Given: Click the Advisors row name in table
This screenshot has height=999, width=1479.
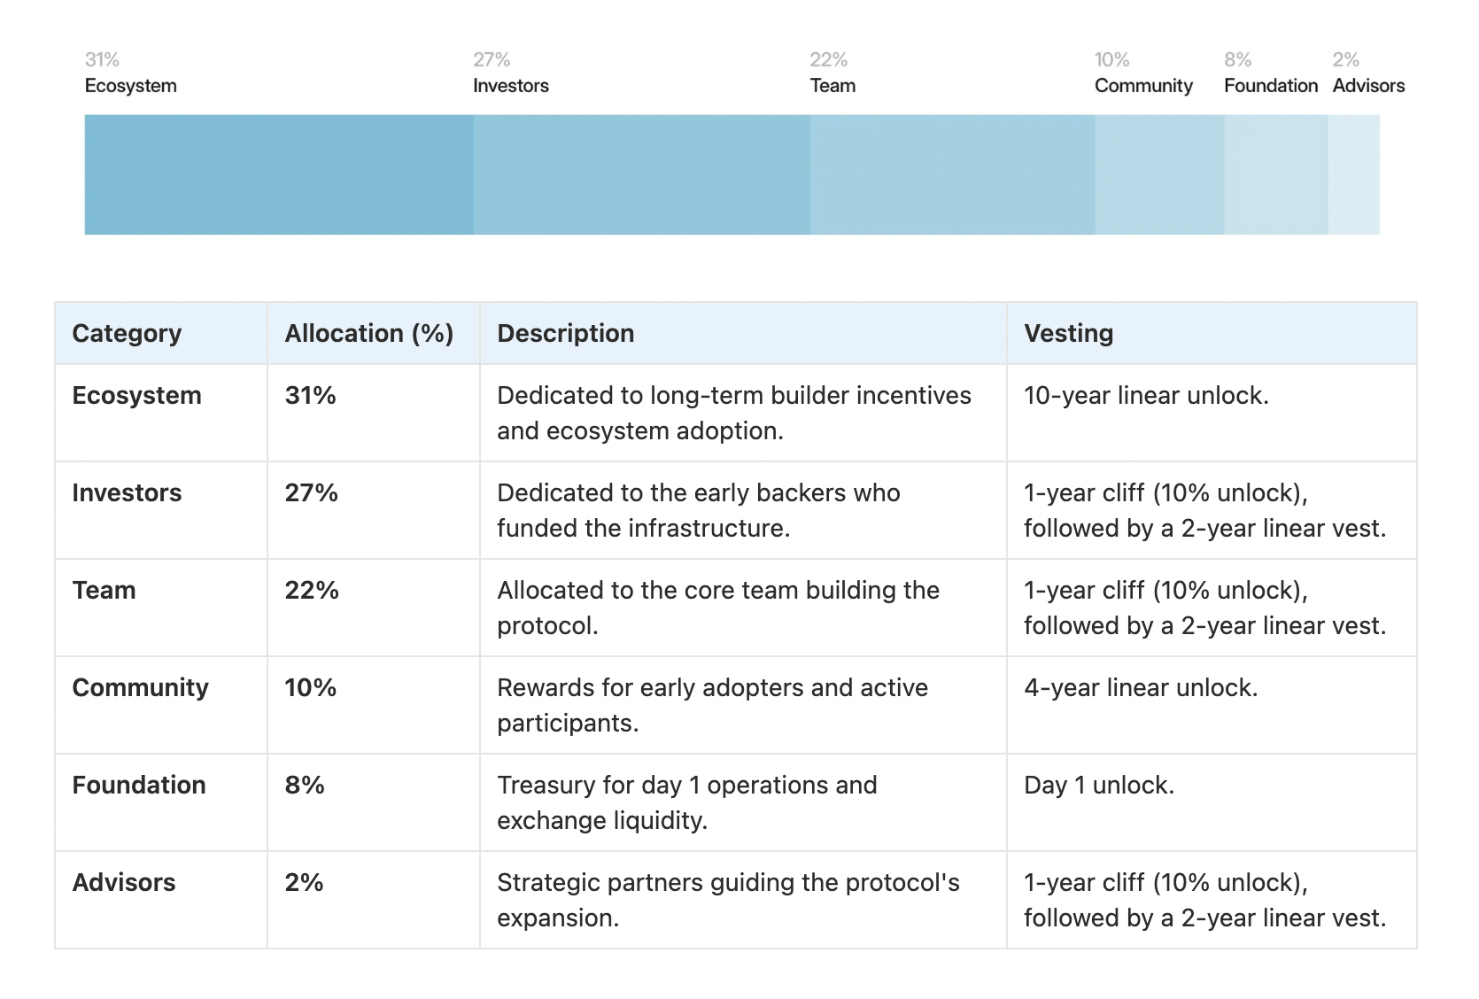Looking at the screenshot, I should tap(124, 883).
